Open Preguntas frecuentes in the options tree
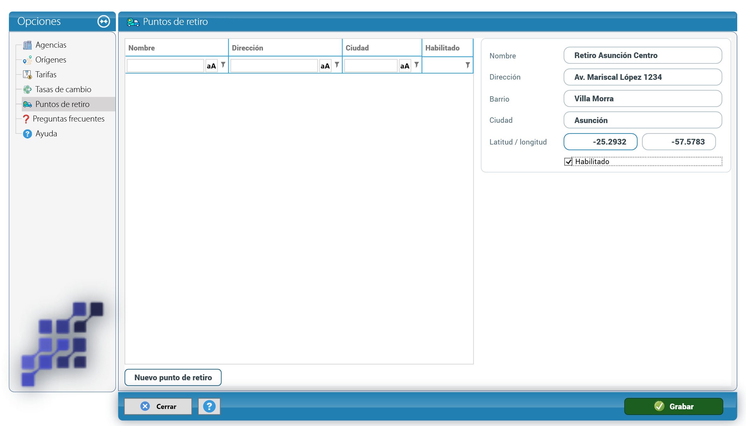The height and width of the screenshot is (426, 746). (x=69, y=119)
